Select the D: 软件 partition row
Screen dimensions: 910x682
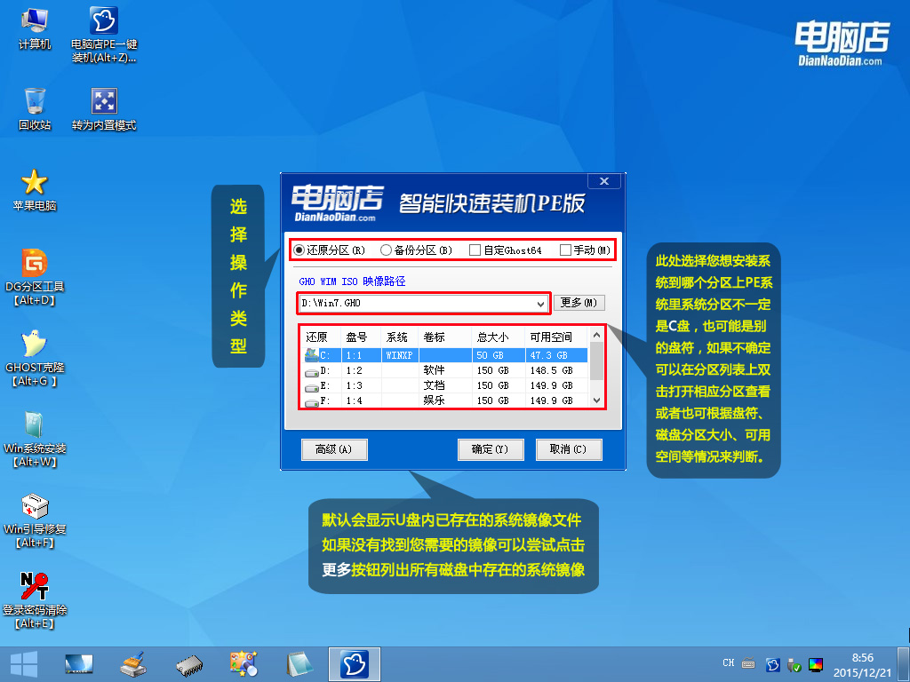click(x=446, y=370)
